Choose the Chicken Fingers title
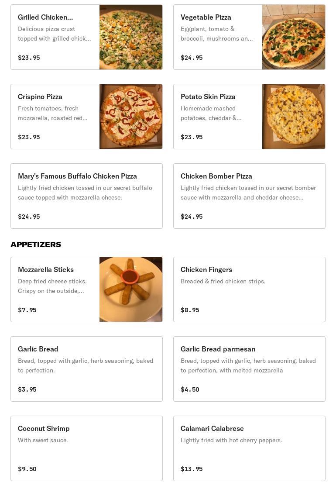The height and width of the screenshot is (489, 336). (206, 269)
